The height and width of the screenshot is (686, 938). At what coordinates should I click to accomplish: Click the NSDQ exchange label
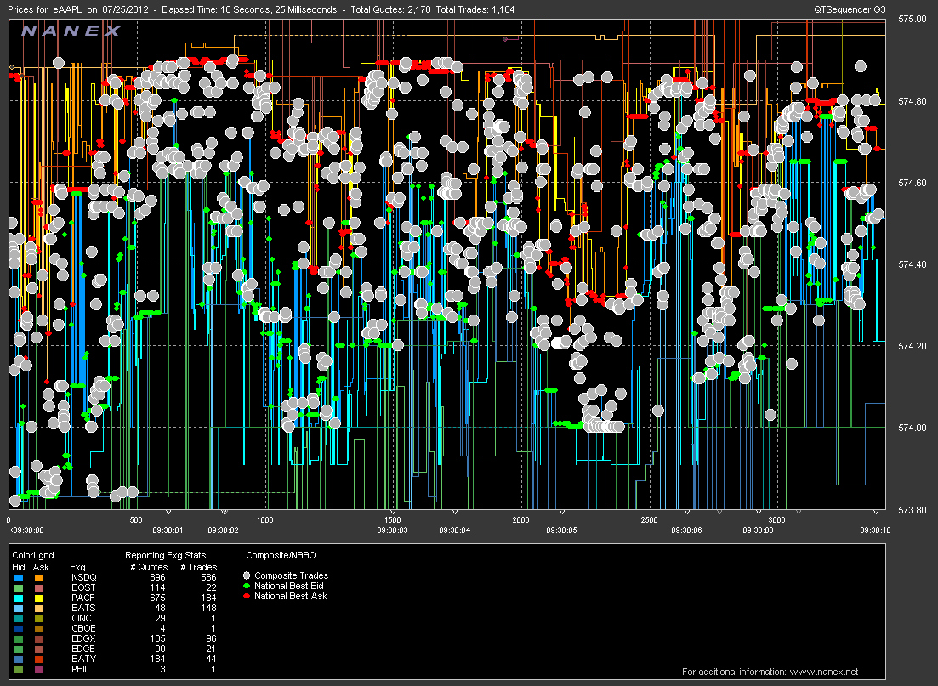[x=83, y=577]
